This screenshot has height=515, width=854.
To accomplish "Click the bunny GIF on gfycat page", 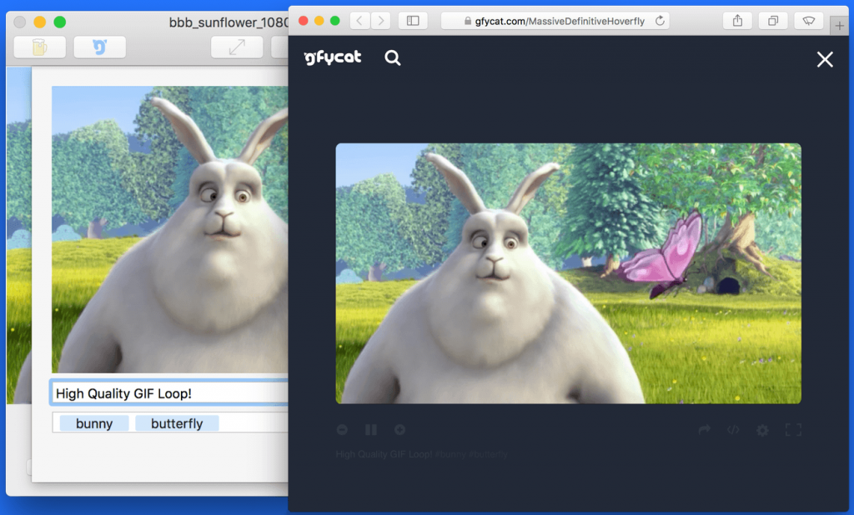I will 568,273.
